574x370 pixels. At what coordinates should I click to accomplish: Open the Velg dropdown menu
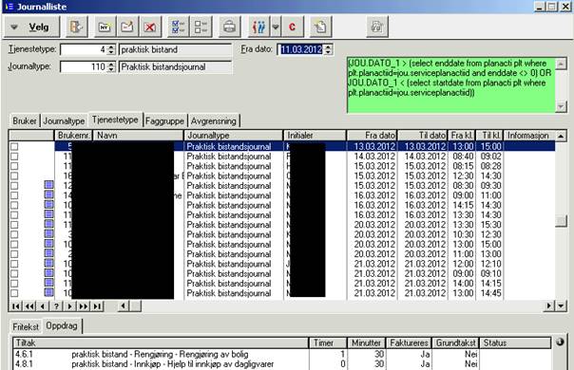point(32,27)
